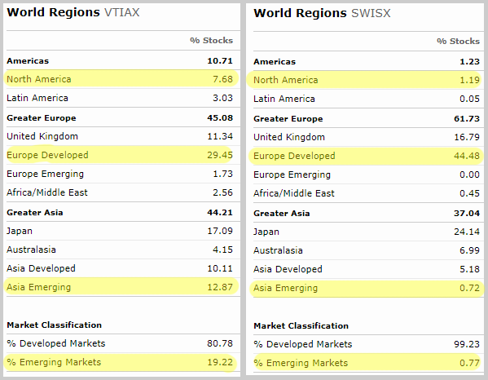Click Asia Emerging value 12.87 in VTIAX

click(x=220, y=287)
